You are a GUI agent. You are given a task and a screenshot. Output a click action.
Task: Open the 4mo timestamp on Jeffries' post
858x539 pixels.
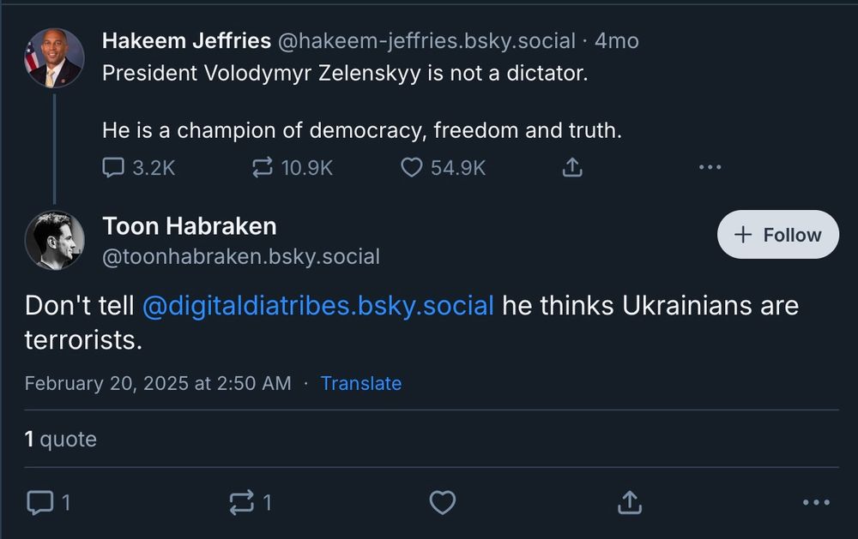point(616,40)
